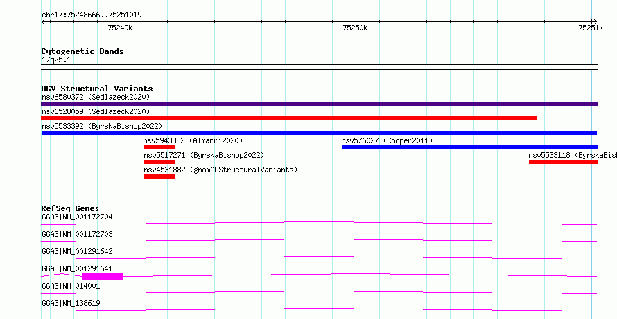The height and width of the screenshot is (319, 617).
Task: Open the nsv5517271 (ByrskaBishop2022) label
Action: point(204,155)
